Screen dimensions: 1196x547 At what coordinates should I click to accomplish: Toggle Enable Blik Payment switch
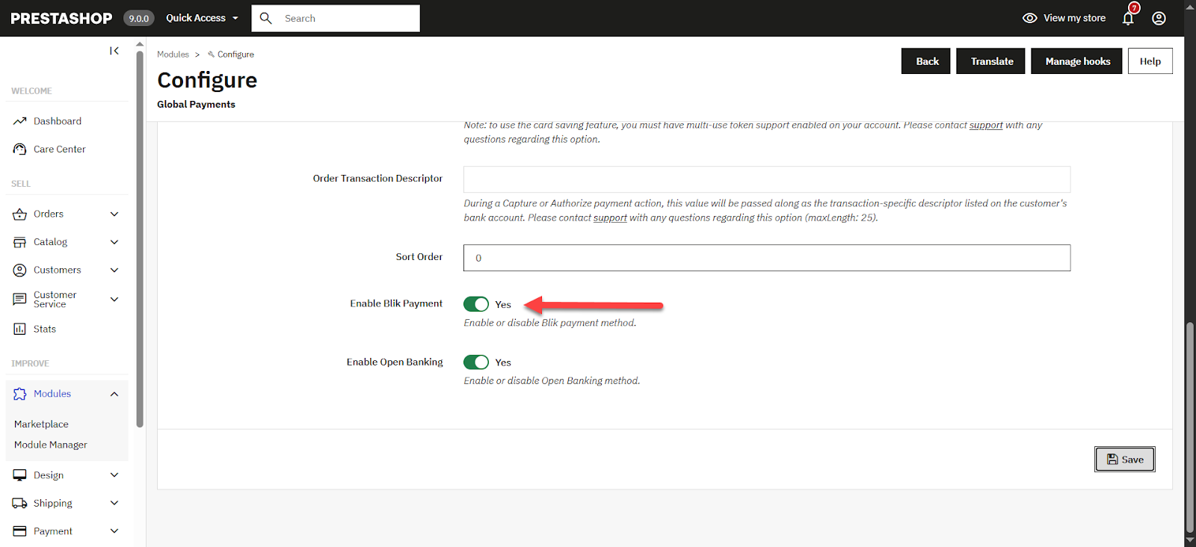(476, 304)
